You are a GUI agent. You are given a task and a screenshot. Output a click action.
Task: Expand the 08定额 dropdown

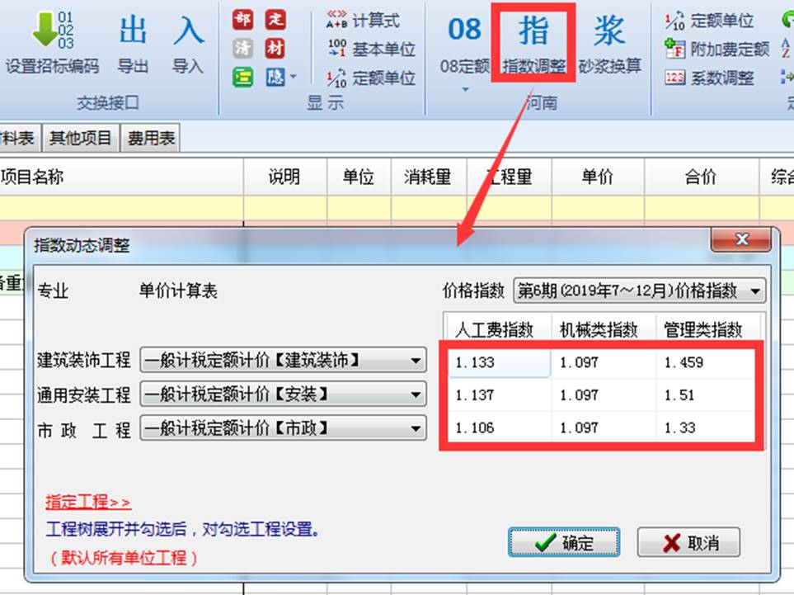[x=464, y=89]
